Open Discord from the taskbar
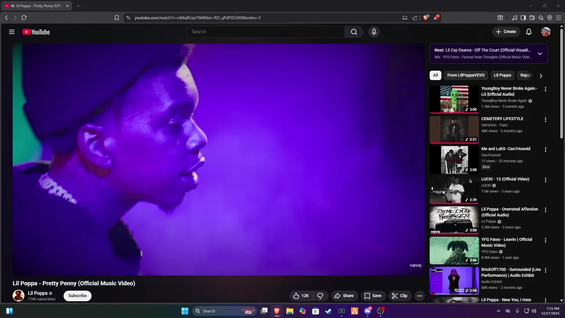The width and height of the screenshot is (565, 318). click(x=367, y=311)
